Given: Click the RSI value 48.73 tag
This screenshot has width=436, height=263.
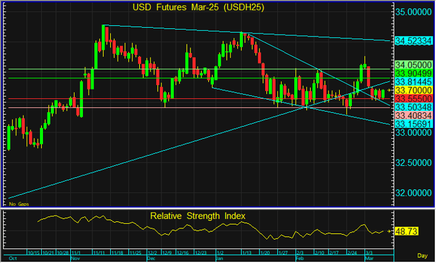Looking at the screenshot, I should coord(411,232).
